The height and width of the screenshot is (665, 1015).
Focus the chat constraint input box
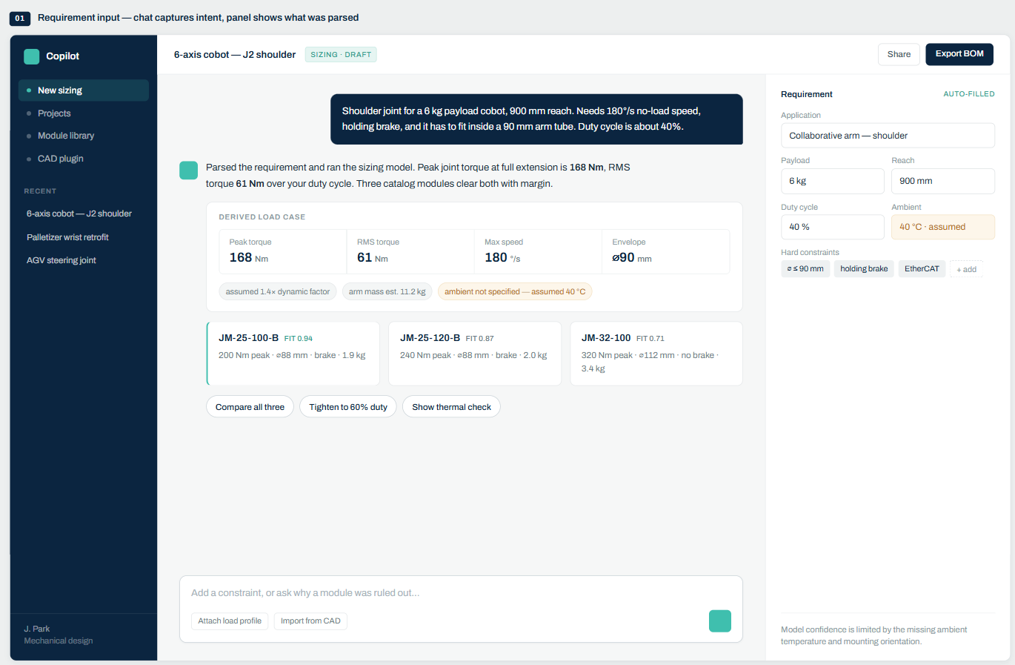(461, 593)
